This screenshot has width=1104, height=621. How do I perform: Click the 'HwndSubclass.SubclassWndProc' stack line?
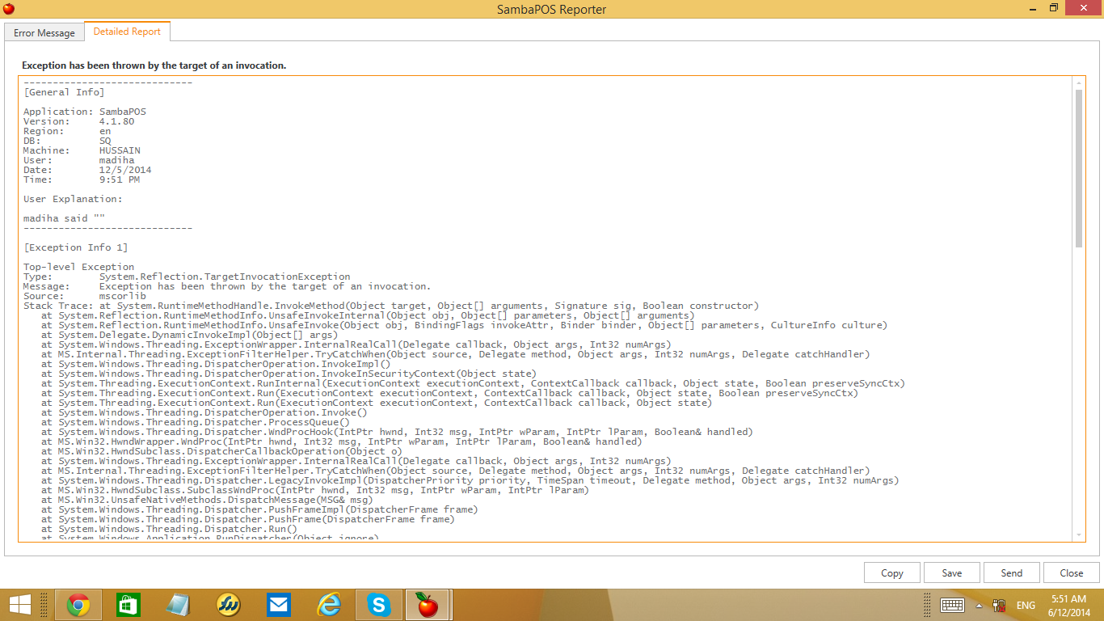[x=314, y=490]
